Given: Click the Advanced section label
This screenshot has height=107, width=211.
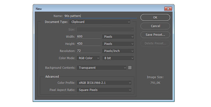Looking at the screenshot, I should click(x=52, y=77).
